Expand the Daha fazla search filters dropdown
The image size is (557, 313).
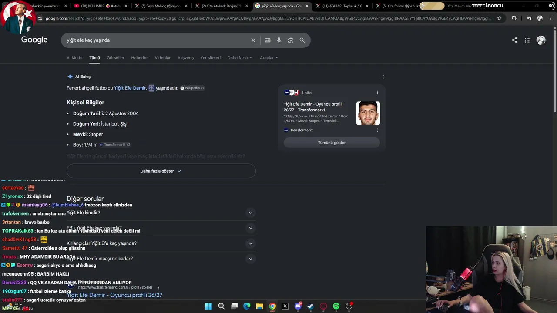[239, 58]
